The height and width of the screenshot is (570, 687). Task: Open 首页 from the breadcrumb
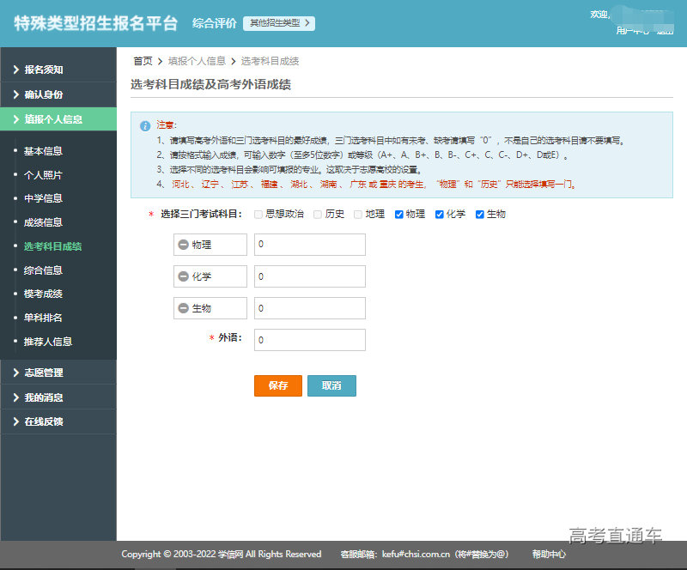coord(143,61)
